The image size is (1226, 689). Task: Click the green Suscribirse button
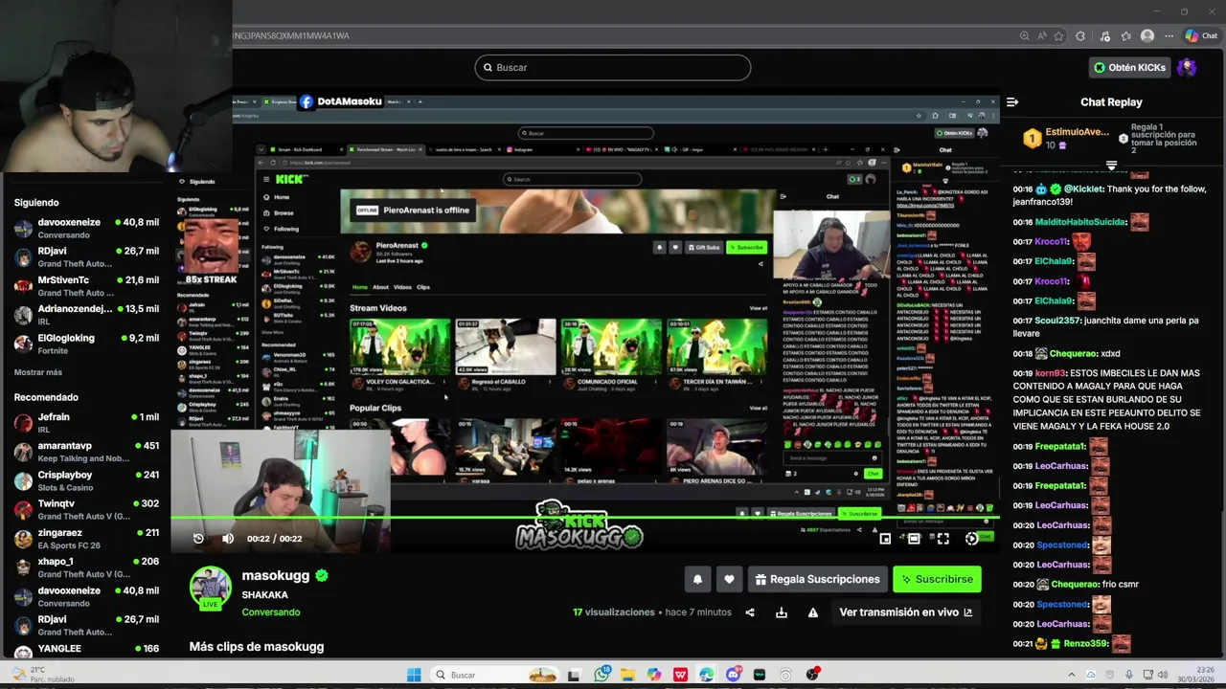click(x=937, y=579)
